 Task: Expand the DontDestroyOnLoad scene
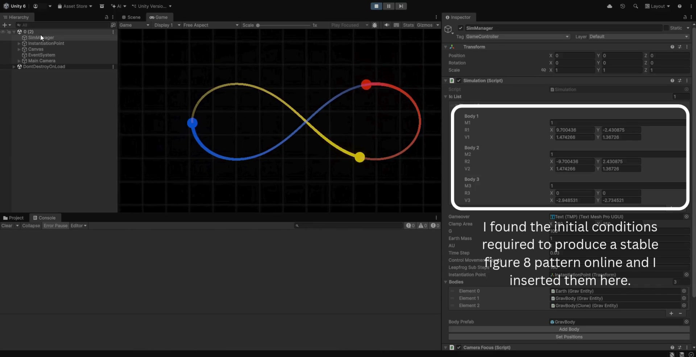click(x=14, y=67)
